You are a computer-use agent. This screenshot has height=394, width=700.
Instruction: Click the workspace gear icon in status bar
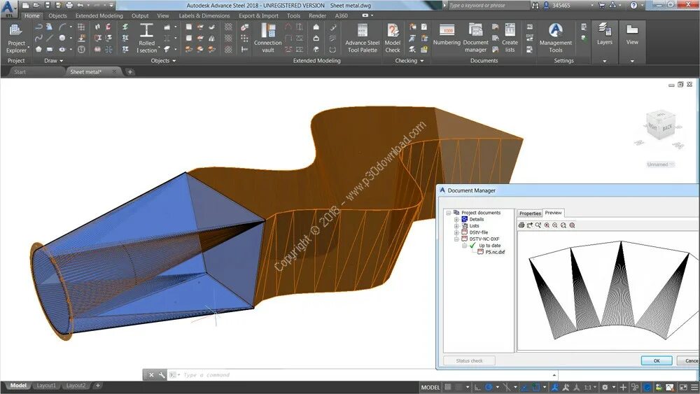tap(605, 387)
